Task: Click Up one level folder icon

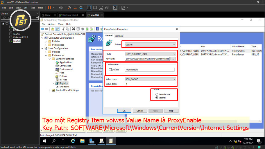Action: tap(53, 29)
